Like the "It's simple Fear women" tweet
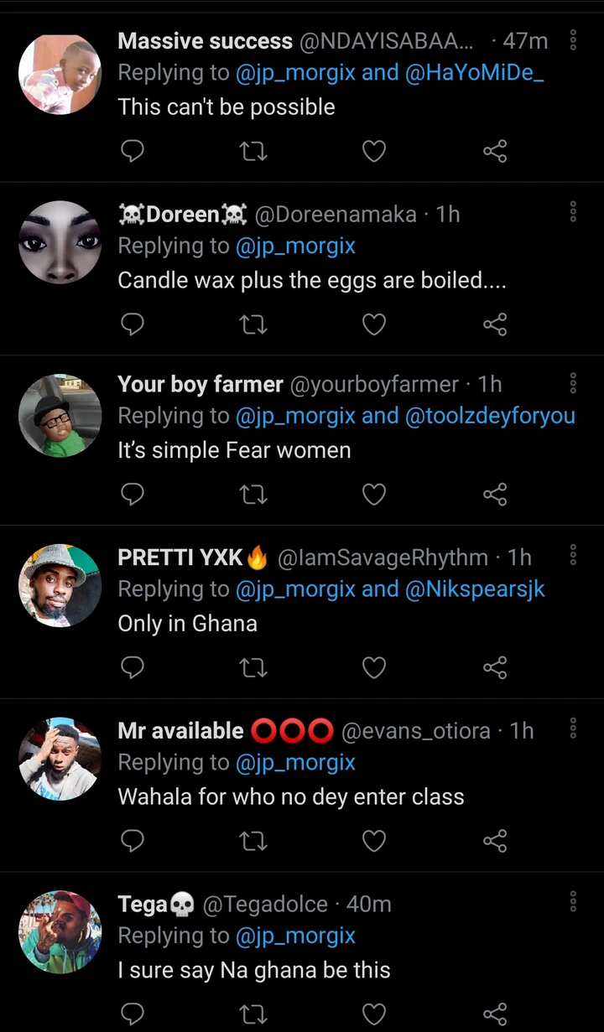The image size is (604, 1032). point(373,495)
